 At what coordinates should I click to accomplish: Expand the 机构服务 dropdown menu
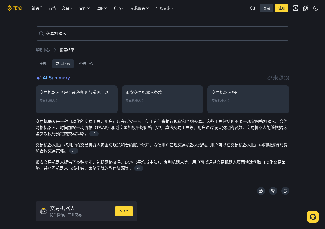(140, 8)
